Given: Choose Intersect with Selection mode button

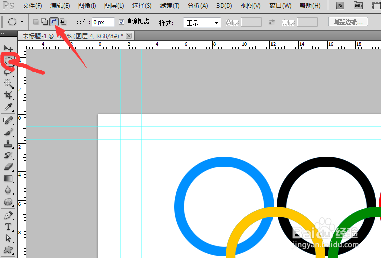Looking at the screenshot, I should (x=63, y=22).
